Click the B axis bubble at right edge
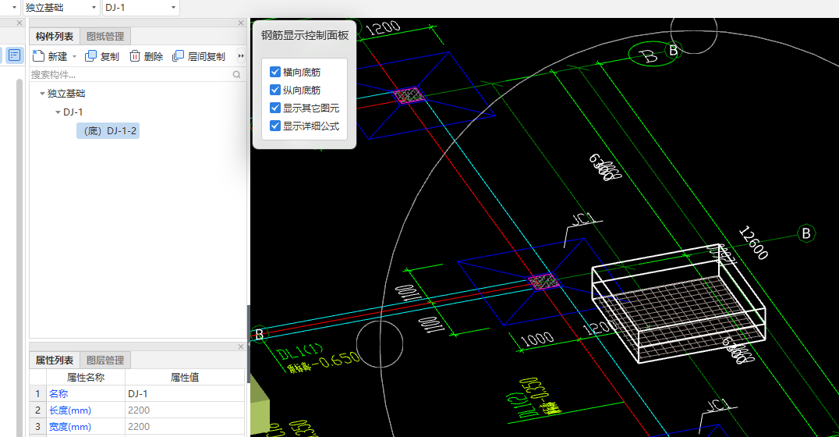This screenshot has height=437, width=839. coord(805,233)
